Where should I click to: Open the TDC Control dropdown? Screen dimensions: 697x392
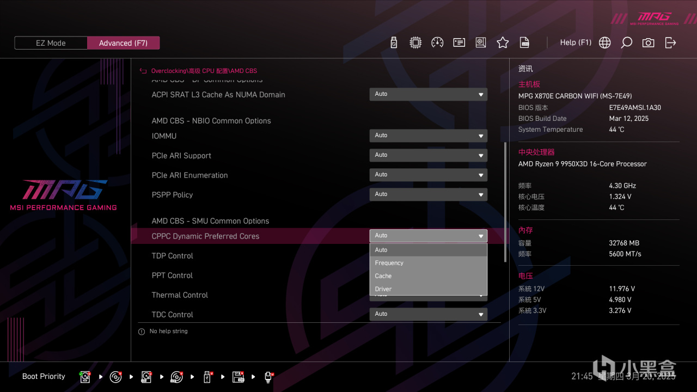point(429,314)
